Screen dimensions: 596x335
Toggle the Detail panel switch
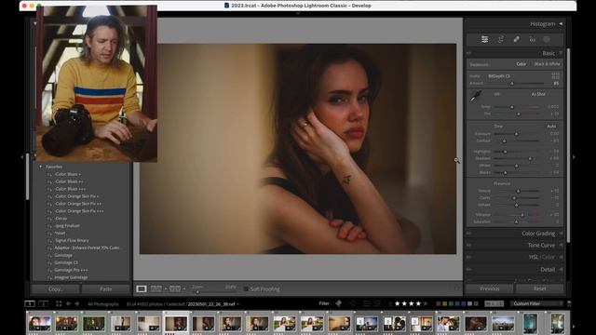click(x=469, y=269)
